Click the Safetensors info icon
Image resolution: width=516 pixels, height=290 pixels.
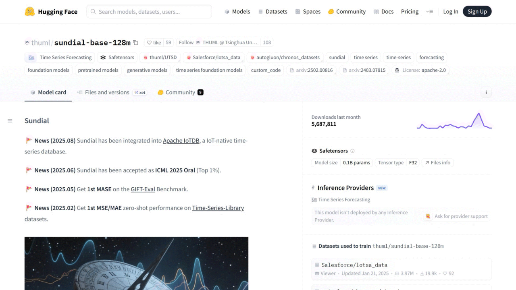pos(352,151)
